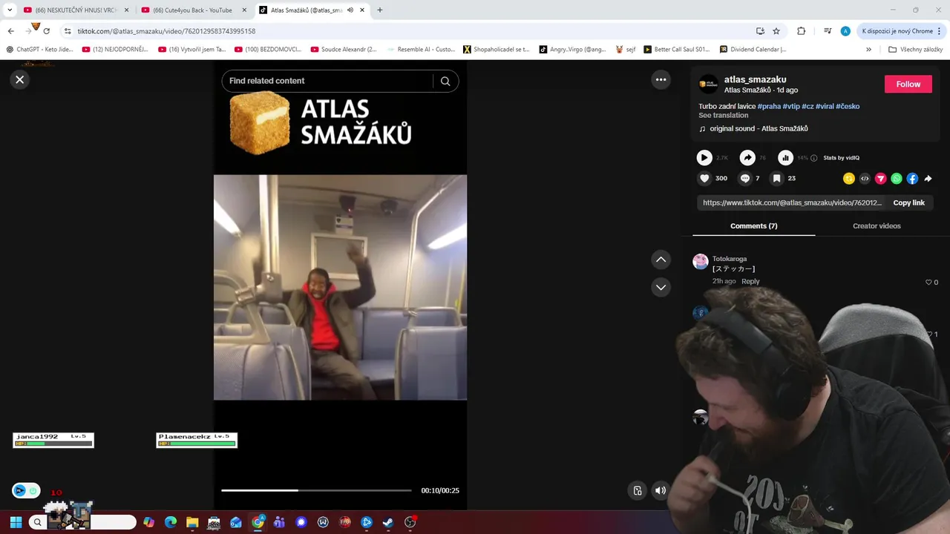Share video to WhatsApp
The width and height of the screenshot is (950, 534).
click(x=897, y=179)
